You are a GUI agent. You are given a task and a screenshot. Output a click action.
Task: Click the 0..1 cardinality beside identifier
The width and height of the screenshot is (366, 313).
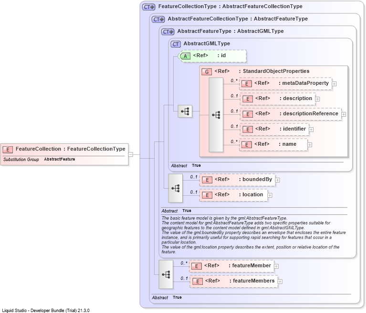point(234,126)
